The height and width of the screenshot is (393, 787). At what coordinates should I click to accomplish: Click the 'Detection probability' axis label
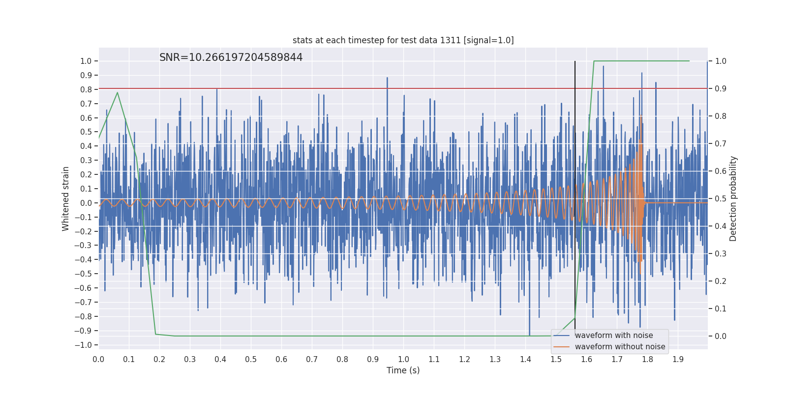coord(733,198)
